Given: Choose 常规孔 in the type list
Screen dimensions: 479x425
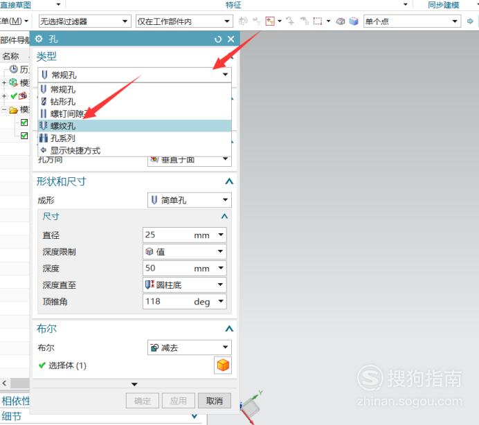Looking at the screenshot, I should tap(134, 89).
